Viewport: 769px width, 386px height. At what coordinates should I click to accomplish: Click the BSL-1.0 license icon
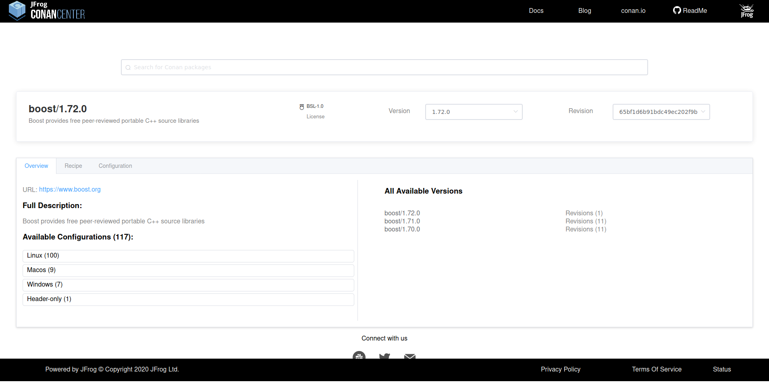pos(301,107)
